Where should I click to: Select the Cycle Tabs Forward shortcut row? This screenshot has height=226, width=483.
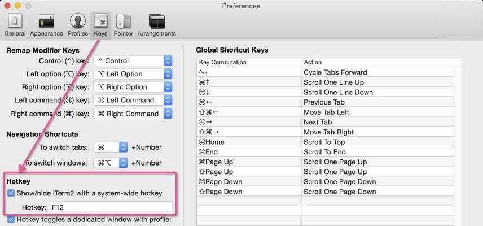(x=325, y=72)
